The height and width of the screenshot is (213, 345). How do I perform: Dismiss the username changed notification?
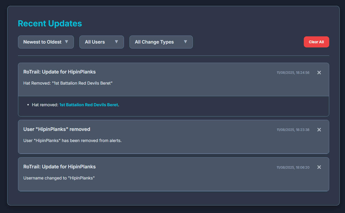point(319,167)
